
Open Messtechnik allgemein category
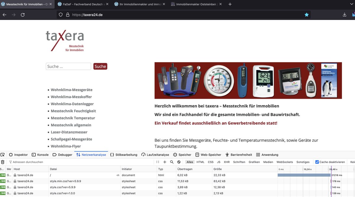tap(71, 125)
